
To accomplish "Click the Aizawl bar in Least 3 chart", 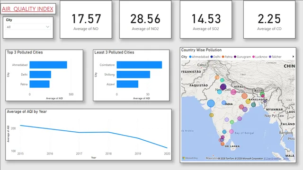I will [127, 84].
